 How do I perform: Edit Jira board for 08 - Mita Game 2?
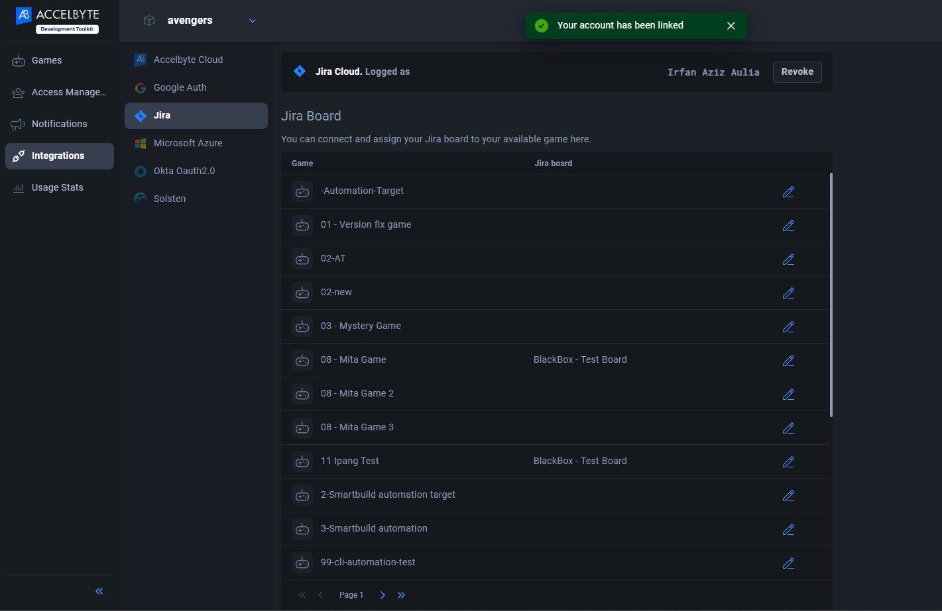click(788, 394)
